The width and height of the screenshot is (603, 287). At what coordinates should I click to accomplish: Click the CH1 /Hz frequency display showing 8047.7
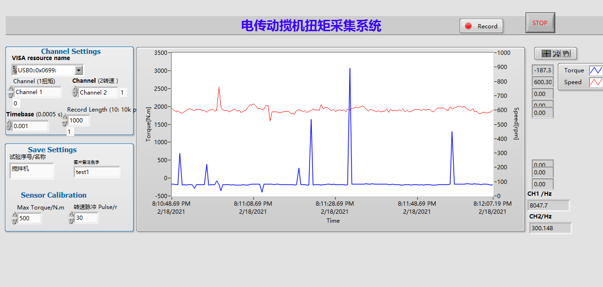[x=549, y=205]
